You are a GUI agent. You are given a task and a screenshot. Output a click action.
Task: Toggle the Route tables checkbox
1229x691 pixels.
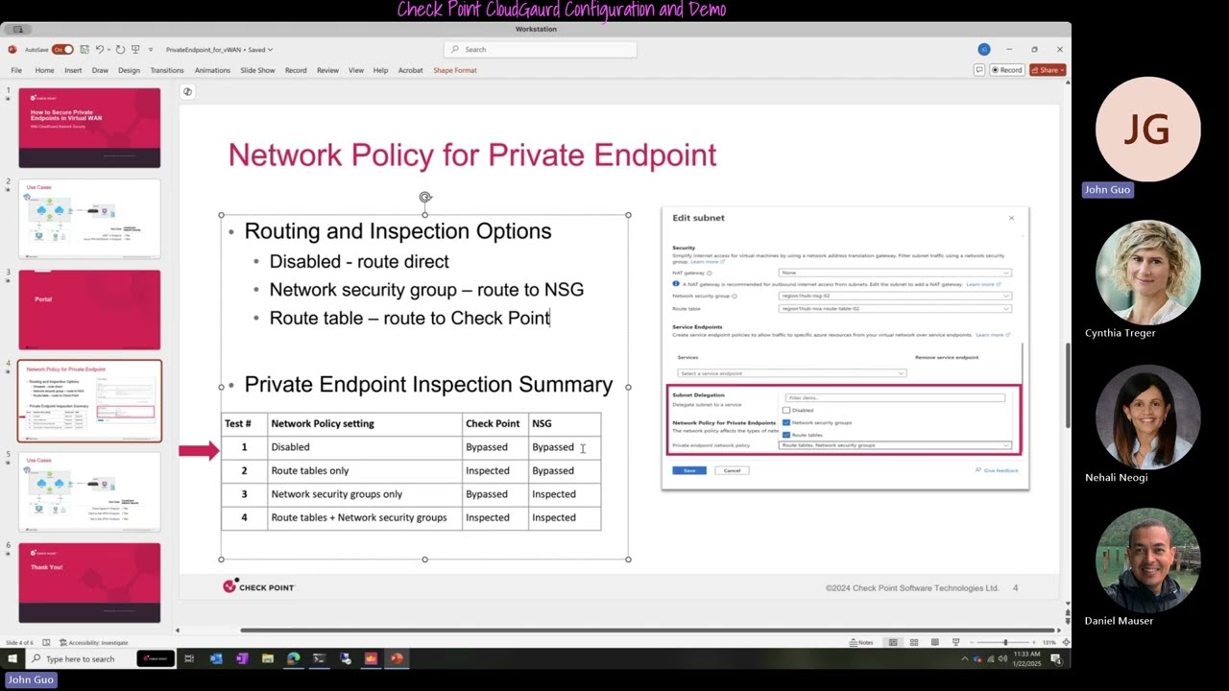point(786,435)
